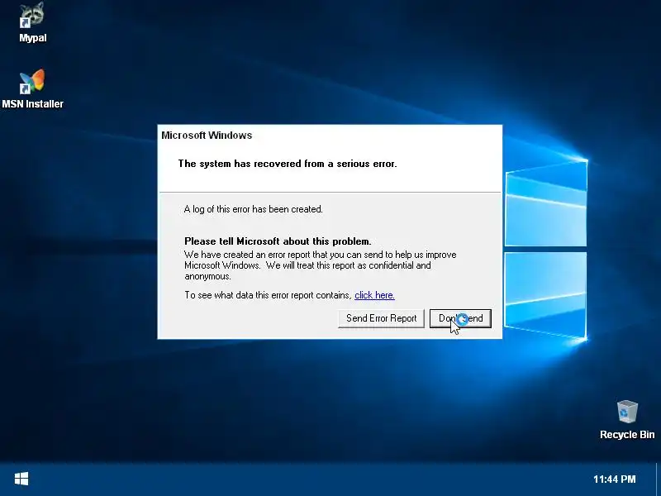Open the Recycle Bin desktop icon
The height and width of the screenshot is (496, 661).
[x=627, y=420]
